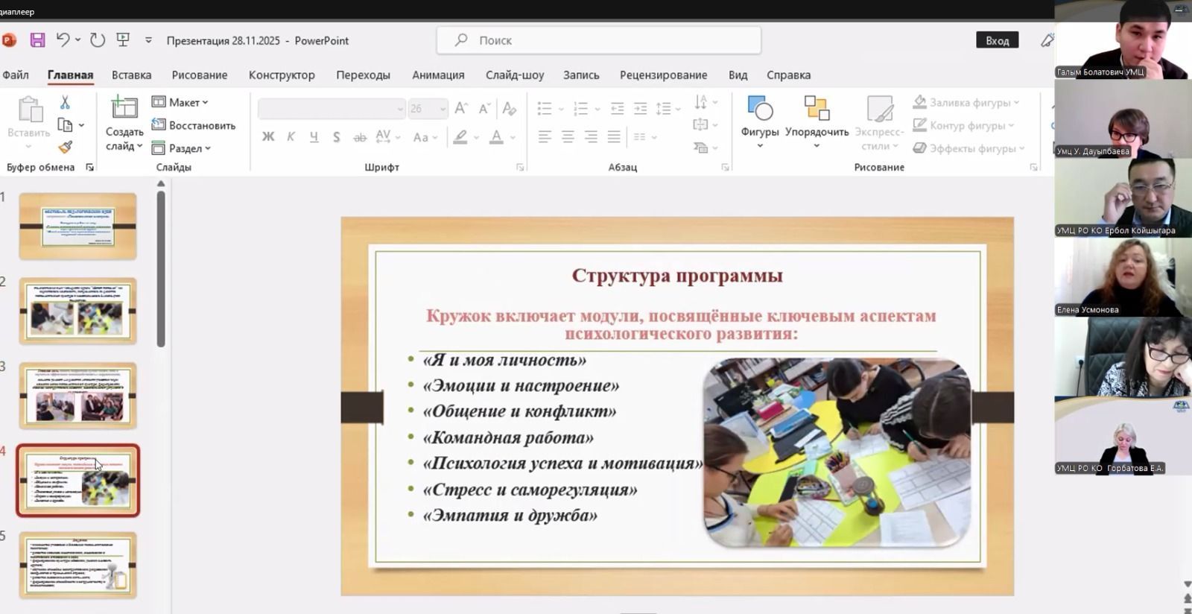This screenshot has height=614, width=1192.
Task: Click the clear formatting icon
Action: coord(510,109)
